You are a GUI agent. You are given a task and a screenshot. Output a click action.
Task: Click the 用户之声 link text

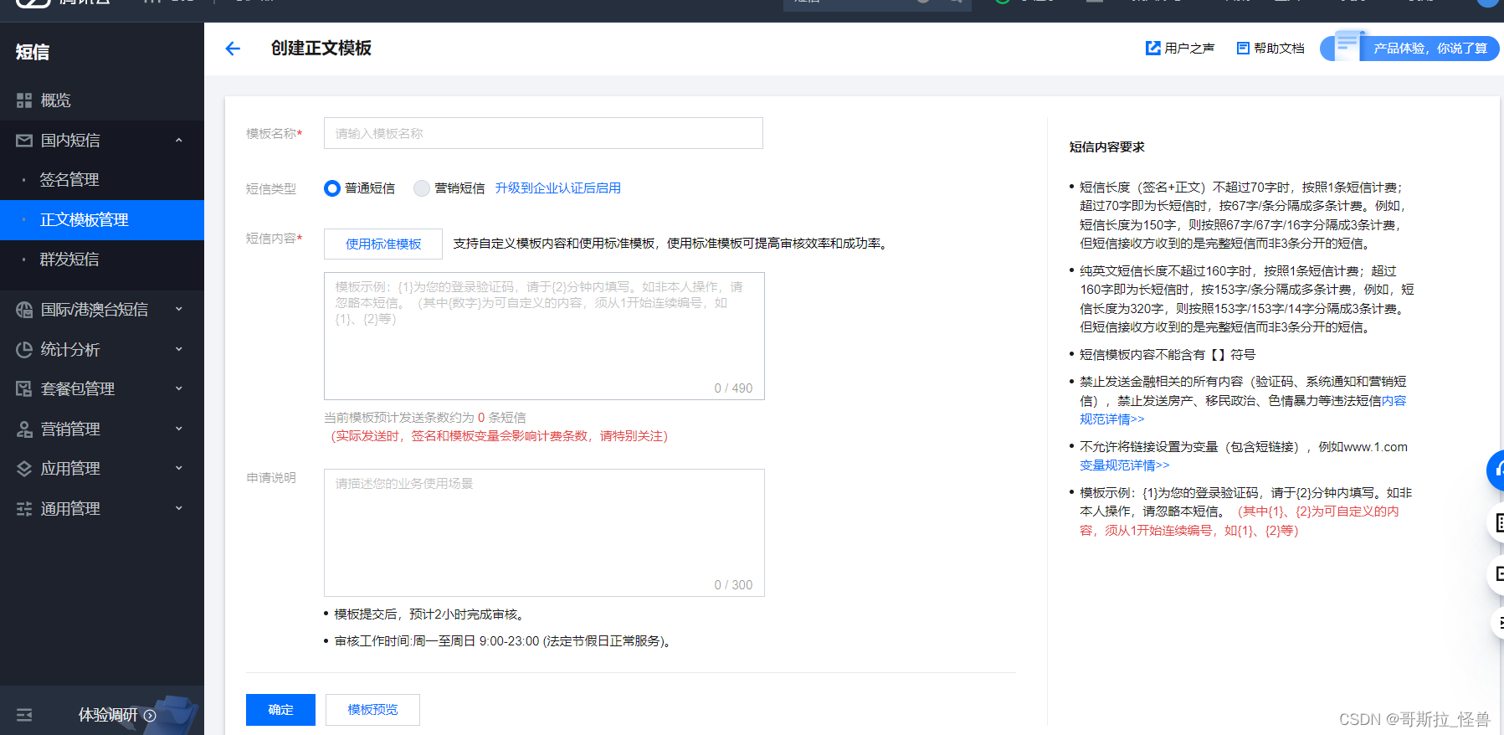pos(1189,49)
